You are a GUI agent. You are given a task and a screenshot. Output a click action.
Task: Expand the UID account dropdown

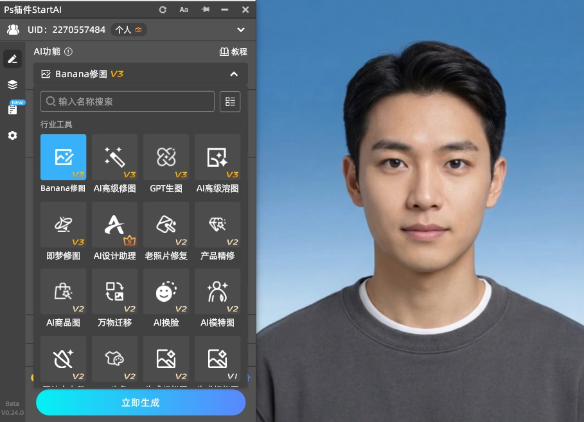click(x=241, y=30)
